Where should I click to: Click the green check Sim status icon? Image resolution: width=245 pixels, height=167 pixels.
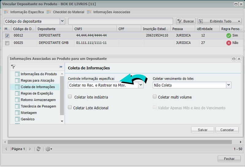click(228, 36)
